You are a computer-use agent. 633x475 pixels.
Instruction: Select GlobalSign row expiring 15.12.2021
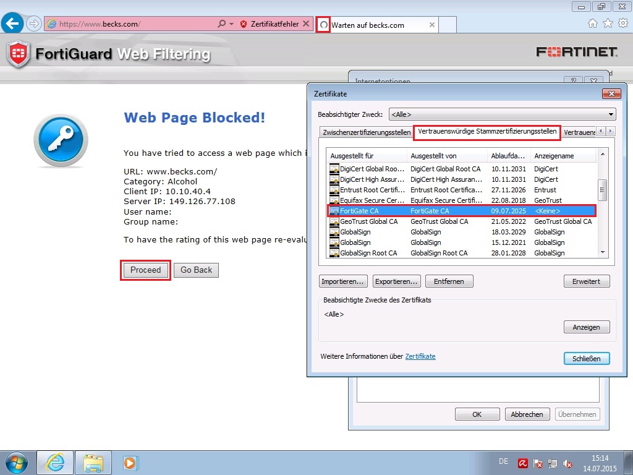click(461, 242)
